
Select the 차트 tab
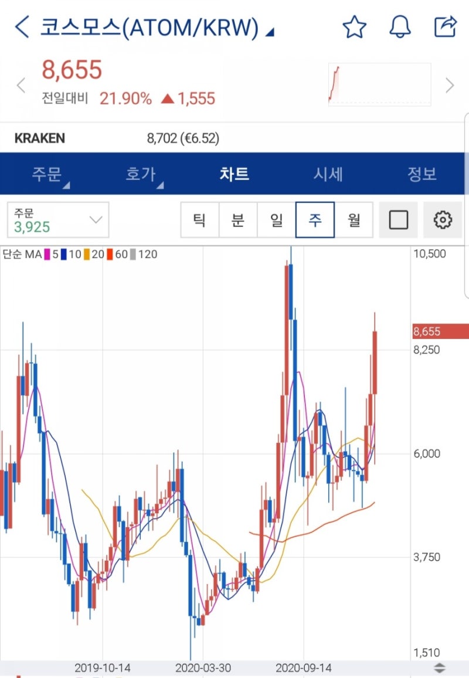coord(235,174)
